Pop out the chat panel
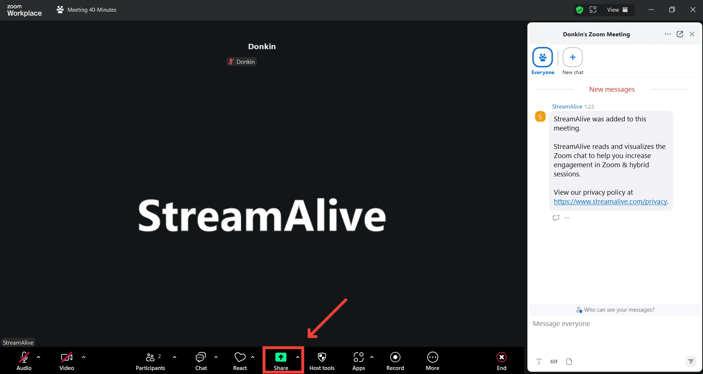The image size is (703, 374). pyautogui.click(x=680, y=34)
